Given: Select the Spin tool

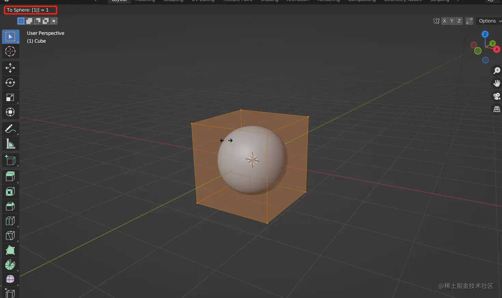Looking at the screenshot, I should point(11,265).
